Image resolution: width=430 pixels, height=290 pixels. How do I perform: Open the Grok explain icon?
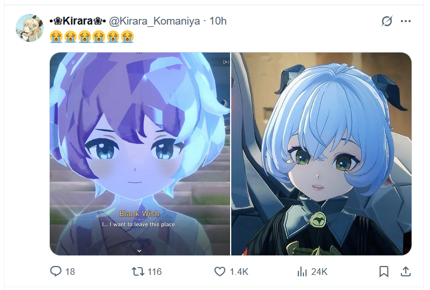(x=387, y=21)
